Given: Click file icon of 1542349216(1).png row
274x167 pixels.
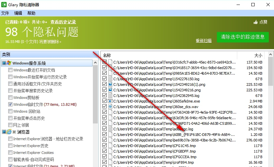Looking at the screenshot, I should click(x=110, y=84).
